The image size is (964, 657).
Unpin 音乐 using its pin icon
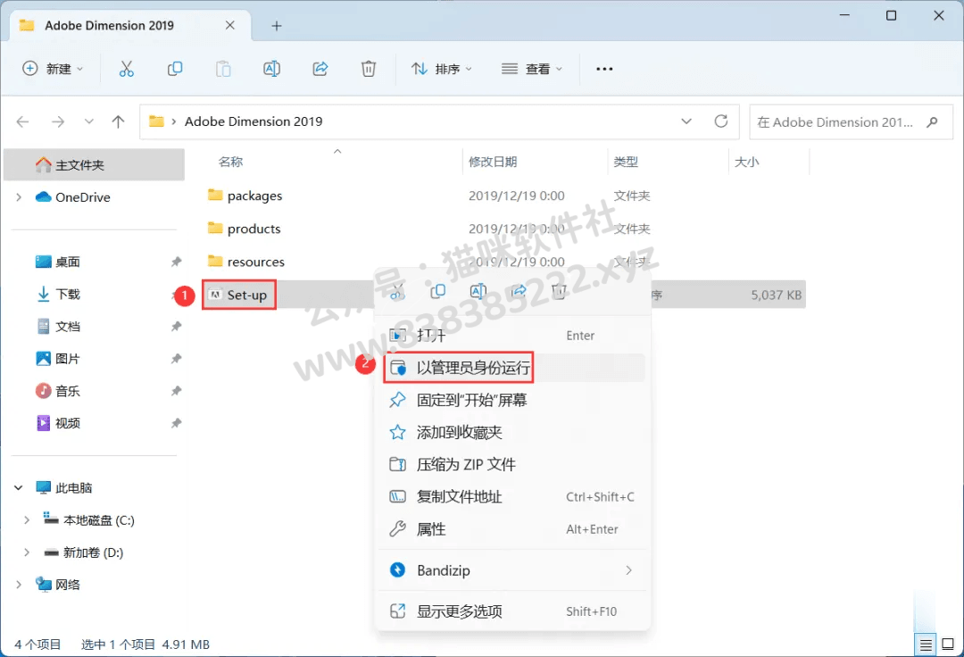177,391
